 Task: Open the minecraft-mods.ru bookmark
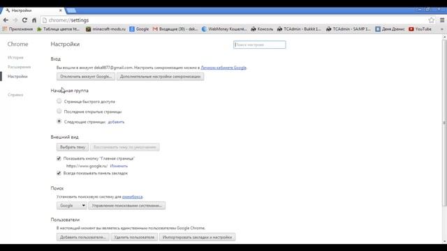pos(105,29)
